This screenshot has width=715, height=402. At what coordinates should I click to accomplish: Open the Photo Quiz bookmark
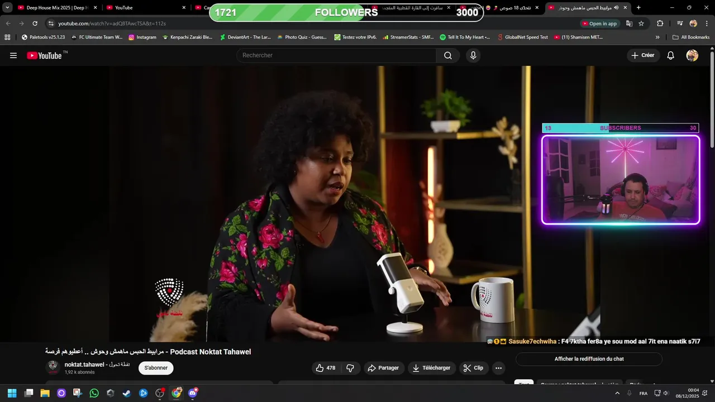point(302,37)
